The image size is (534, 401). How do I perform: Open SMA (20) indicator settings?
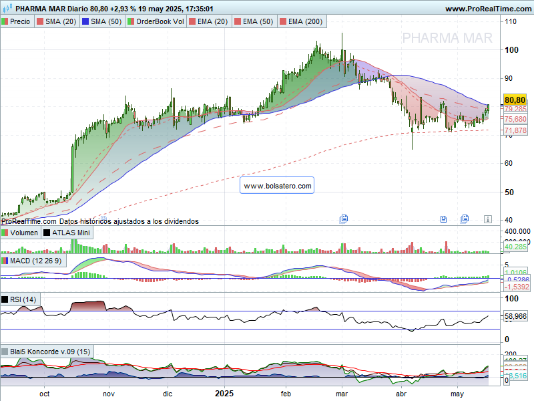[x=57, y=21]
